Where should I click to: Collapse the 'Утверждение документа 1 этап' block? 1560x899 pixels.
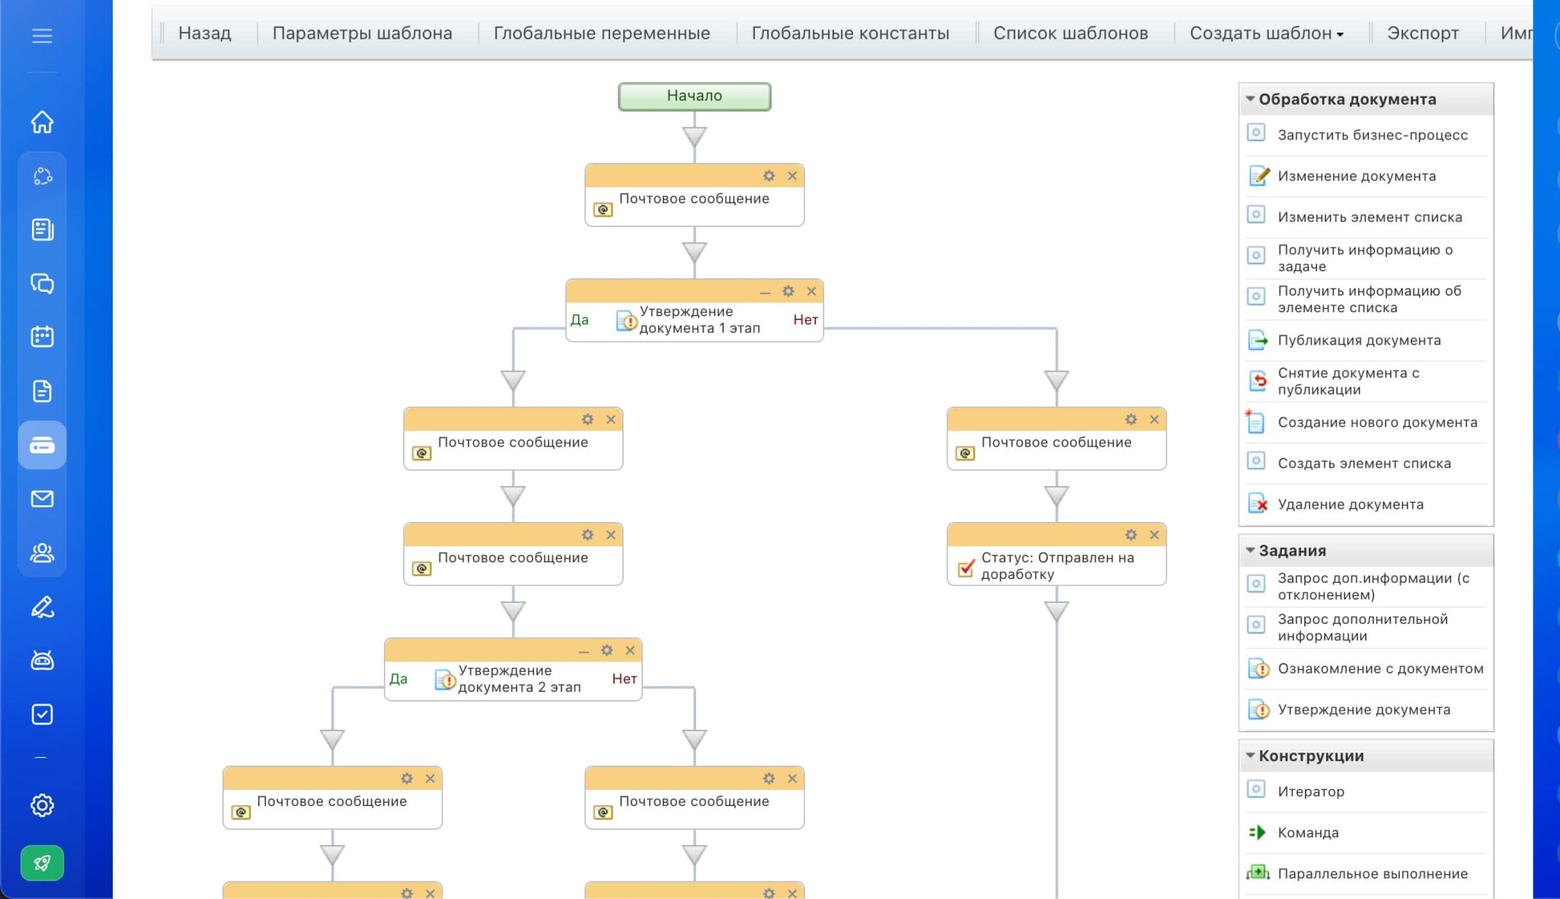pos(765,293)
